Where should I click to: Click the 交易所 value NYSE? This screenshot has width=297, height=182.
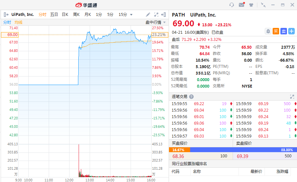[x=247, y=86]
